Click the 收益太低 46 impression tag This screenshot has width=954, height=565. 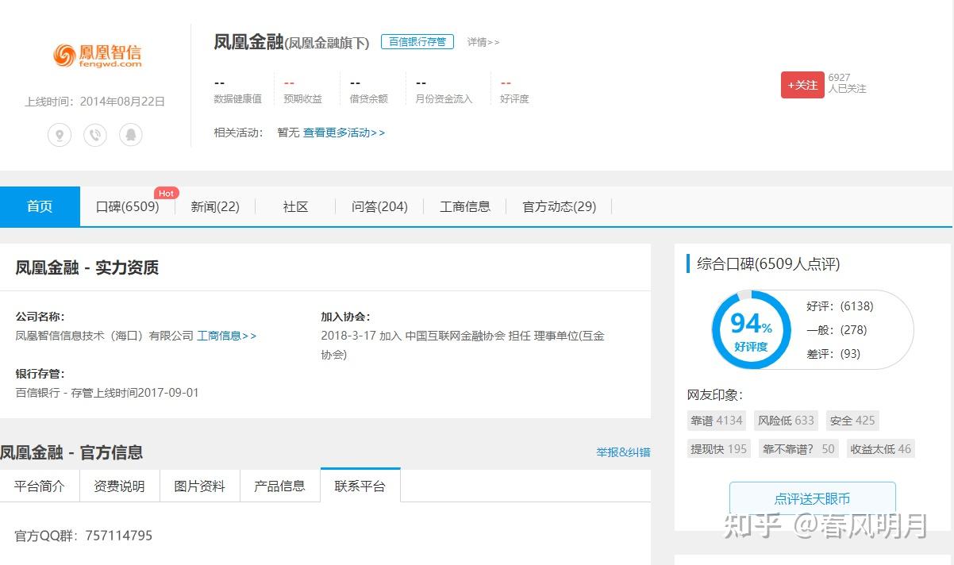(x=881, y=448)
